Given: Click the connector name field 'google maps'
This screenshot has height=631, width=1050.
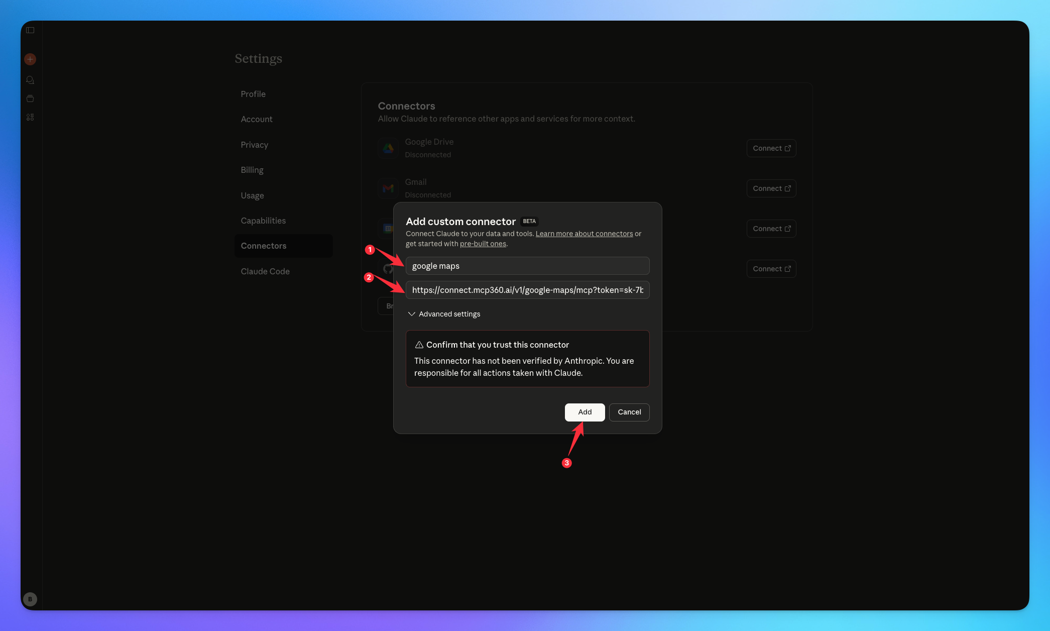Looking at the screenshot, I should [x=527, y=266].
